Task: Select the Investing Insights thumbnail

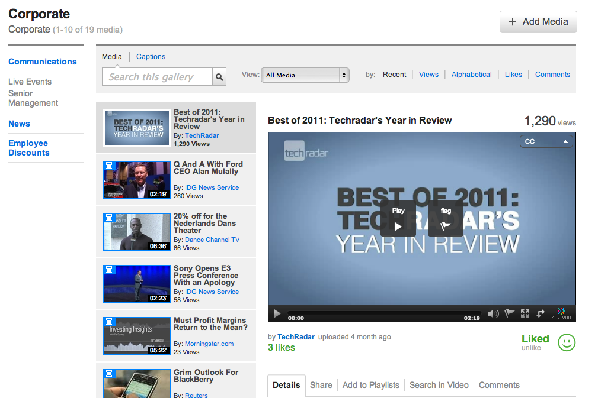Action: (137, 335)
